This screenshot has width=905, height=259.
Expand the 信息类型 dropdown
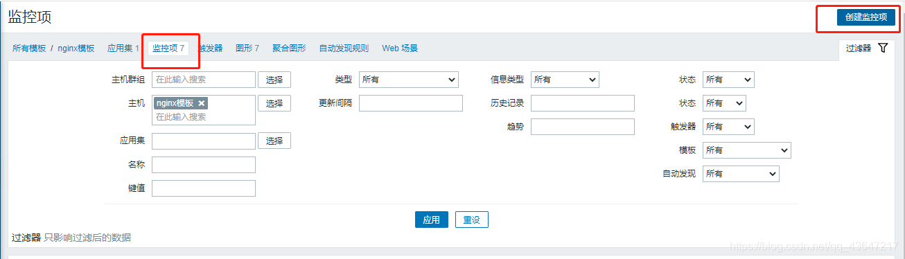pyautogui.click(x=565, y=80)
